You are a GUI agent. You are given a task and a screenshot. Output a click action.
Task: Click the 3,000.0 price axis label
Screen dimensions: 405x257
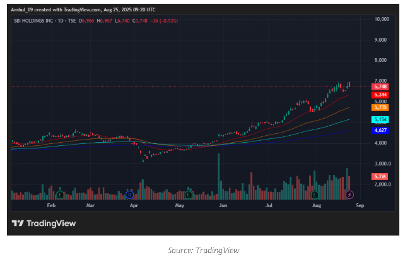click(x=382, y=164)
